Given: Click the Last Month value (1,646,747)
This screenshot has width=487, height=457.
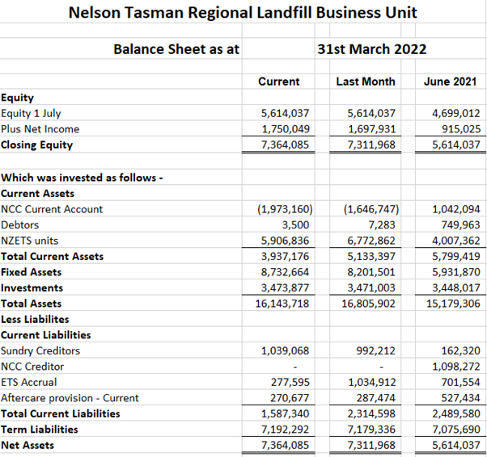Looking at the screenshot, I should [371, 209].
